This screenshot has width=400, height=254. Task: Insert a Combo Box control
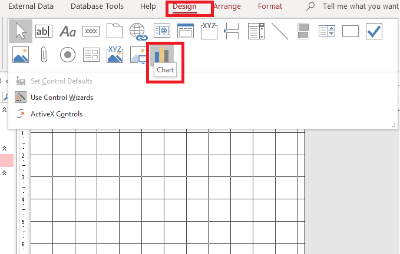(256, 31)
